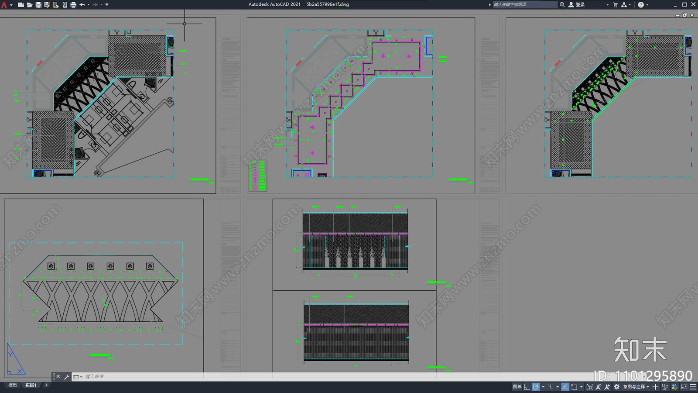The width and height of the screenshot is (698, 393).
Task: Click the New drawing icon
Action: coord(21,4)
